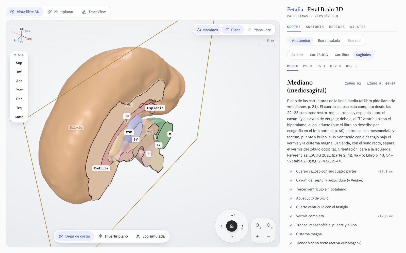Click the 4V label on the model

pyautogui.click(x=159, y=145)
